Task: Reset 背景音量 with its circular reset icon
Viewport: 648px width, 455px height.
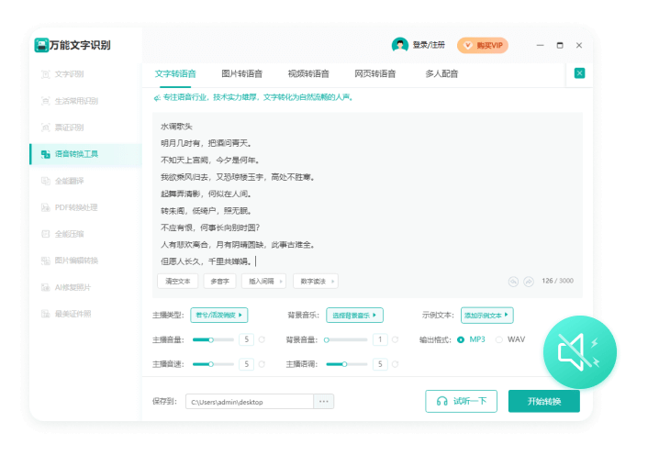Action: [x=395, y=339]
